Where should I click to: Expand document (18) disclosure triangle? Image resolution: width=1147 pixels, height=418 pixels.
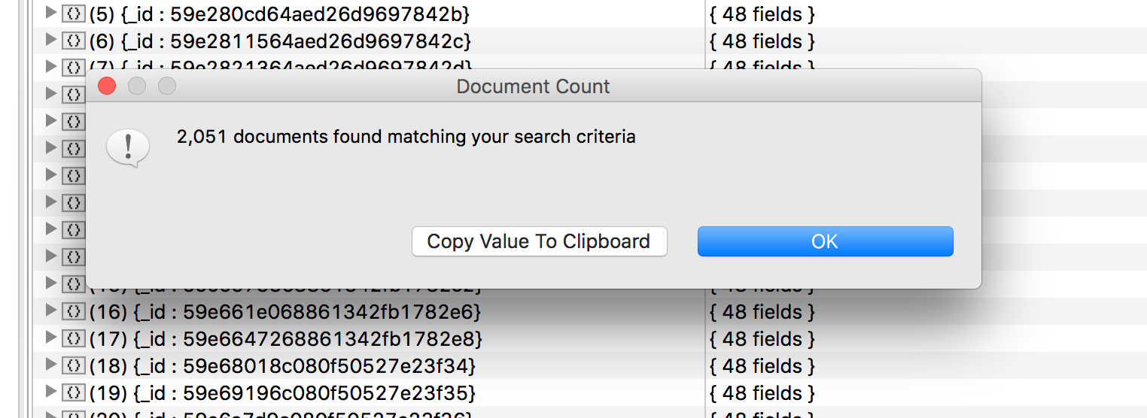[x=50, y=365]
